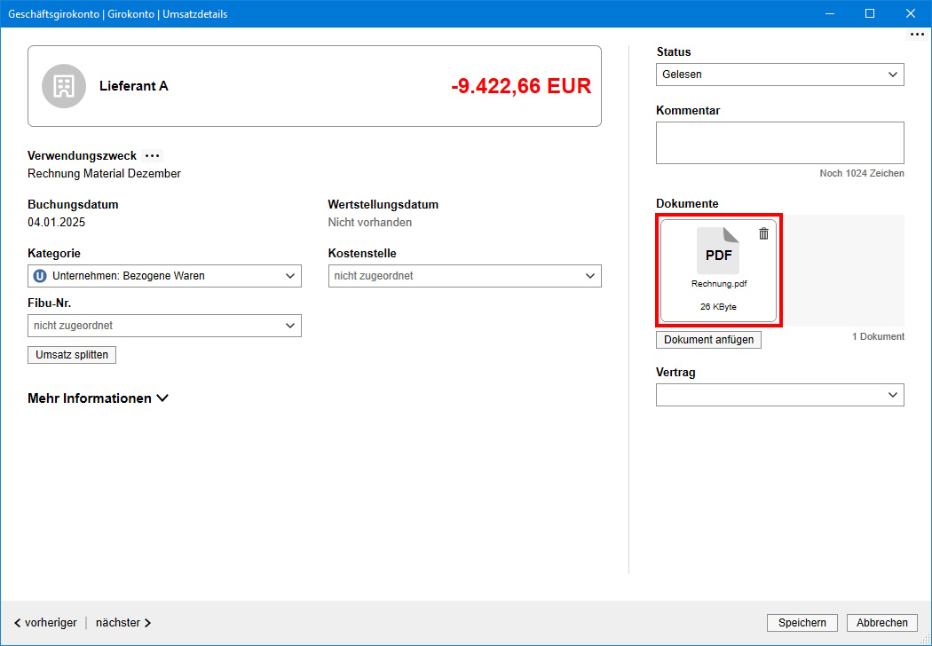Viewport: 932px width, 646px height.
Task: Go to the nächster transaction
Action: [x=123, y=623]
